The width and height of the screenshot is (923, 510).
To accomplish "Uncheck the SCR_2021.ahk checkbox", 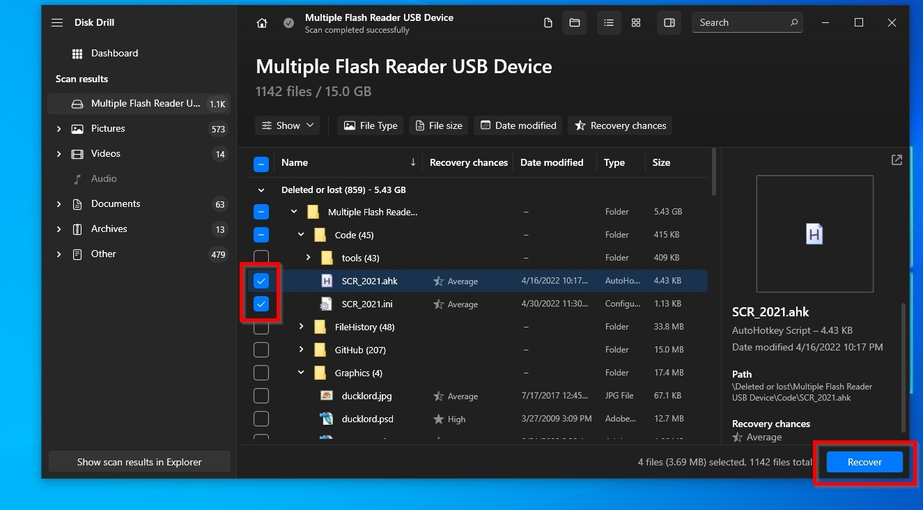I will coord(261,281).
